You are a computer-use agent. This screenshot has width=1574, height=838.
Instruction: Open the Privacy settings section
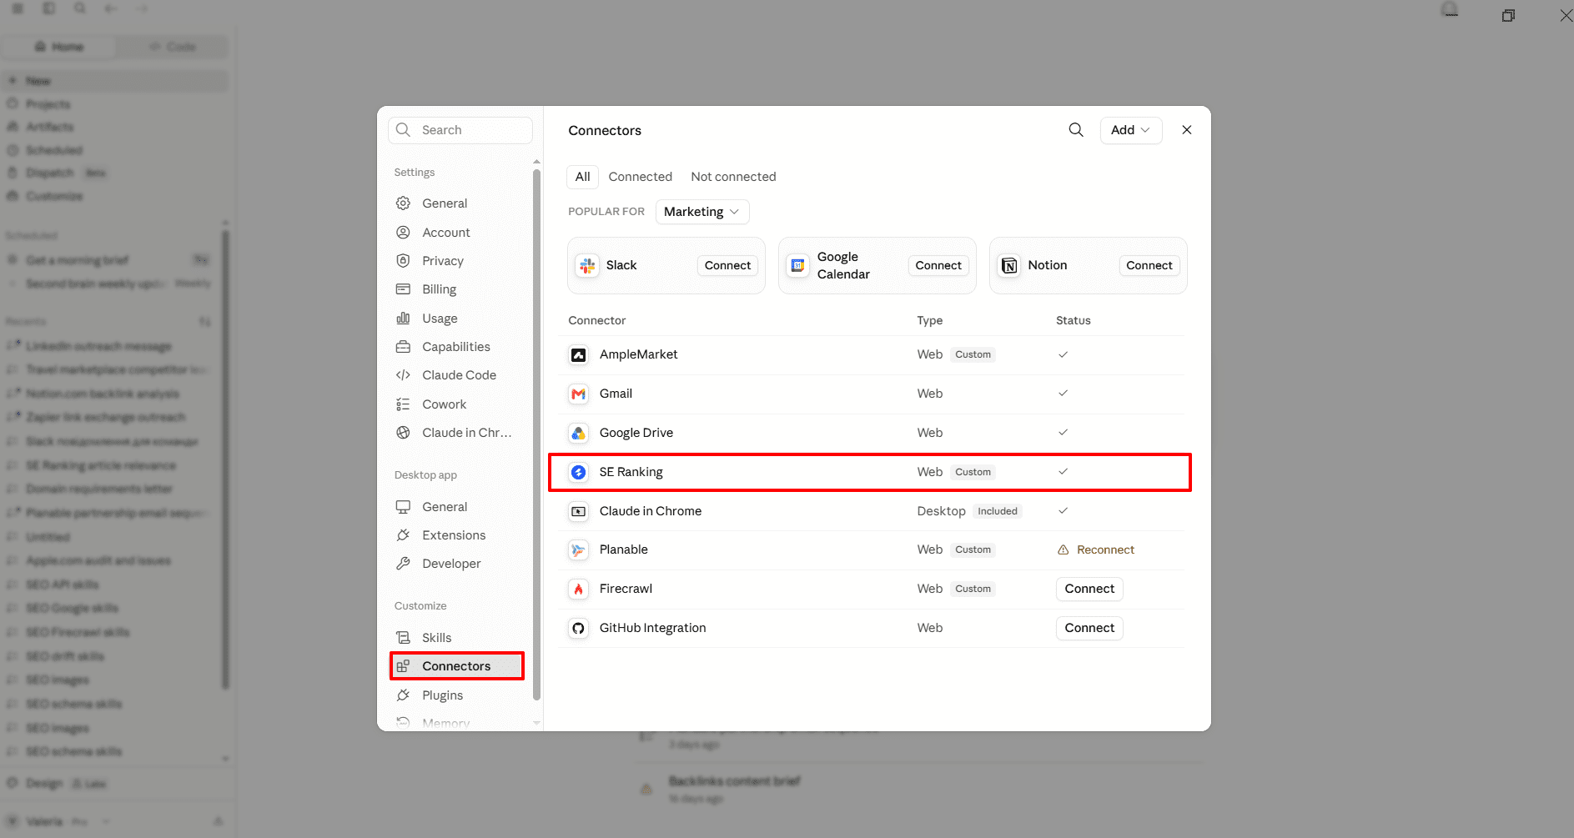[x=457, y=261]
